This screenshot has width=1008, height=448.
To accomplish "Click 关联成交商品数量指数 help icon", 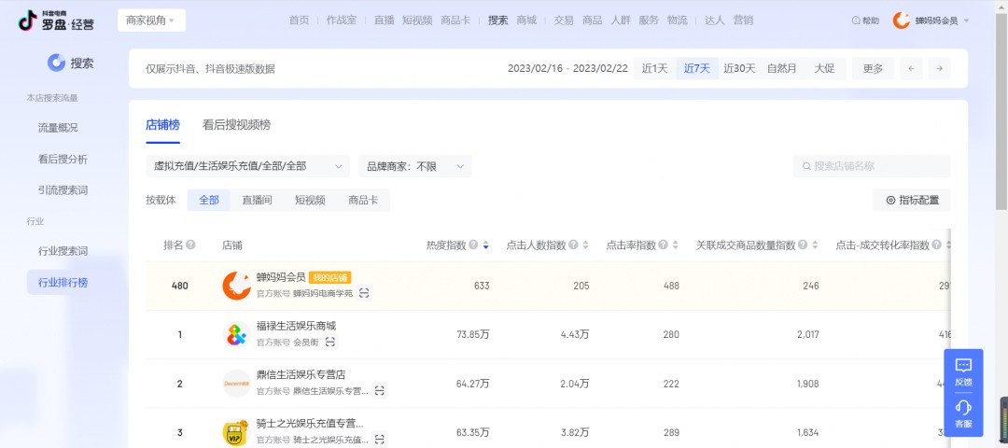I will coord(803,245).
